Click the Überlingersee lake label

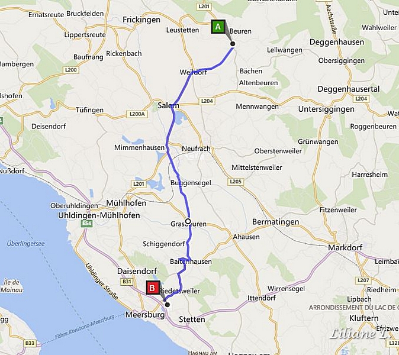point(25,244)
